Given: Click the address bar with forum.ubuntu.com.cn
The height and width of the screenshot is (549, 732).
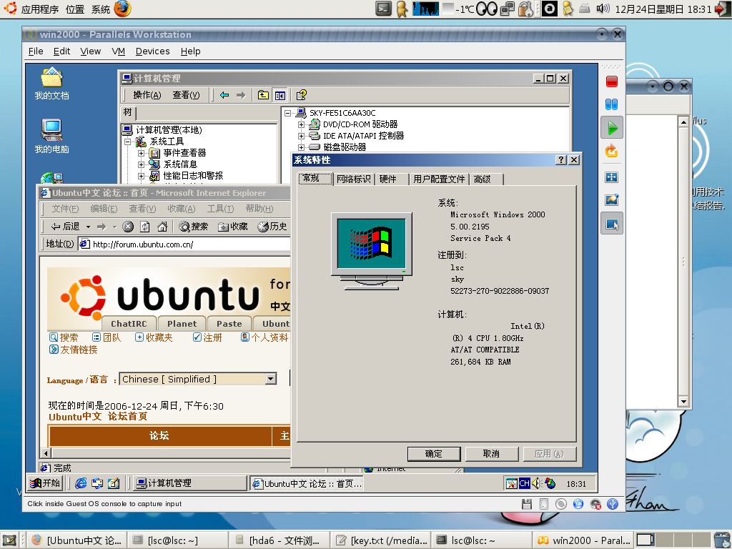Looking at the screenshot, I should tap(185, 244).
